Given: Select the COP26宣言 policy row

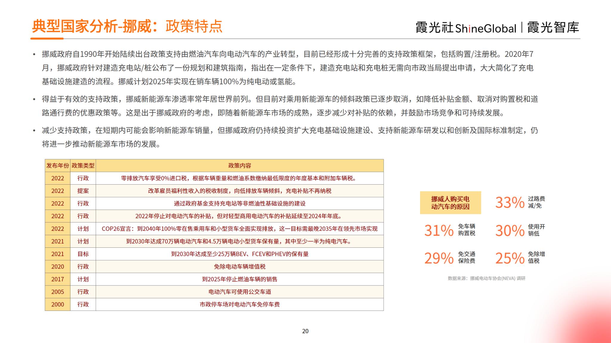Looking at the screenshot, I should tap(240, 229).
